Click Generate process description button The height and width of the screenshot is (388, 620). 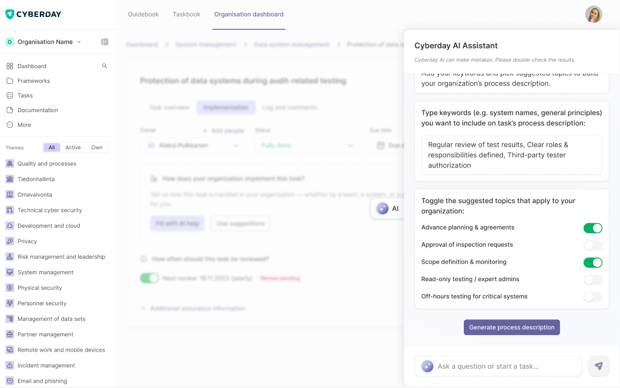511,328
